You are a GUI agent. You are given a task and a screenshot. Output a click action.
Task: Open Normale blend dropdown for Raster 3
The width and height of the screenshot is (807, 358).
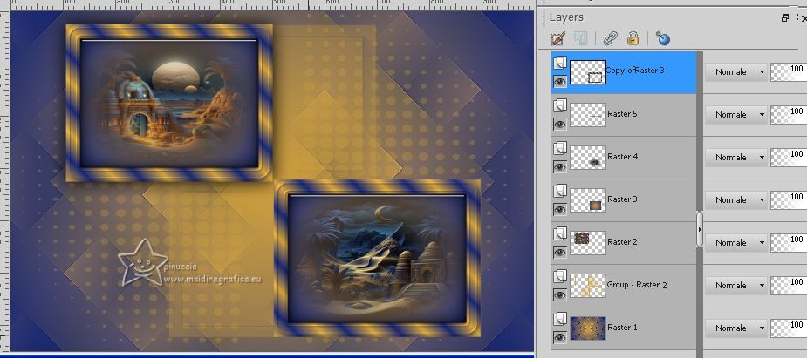[x=735, y=199]
